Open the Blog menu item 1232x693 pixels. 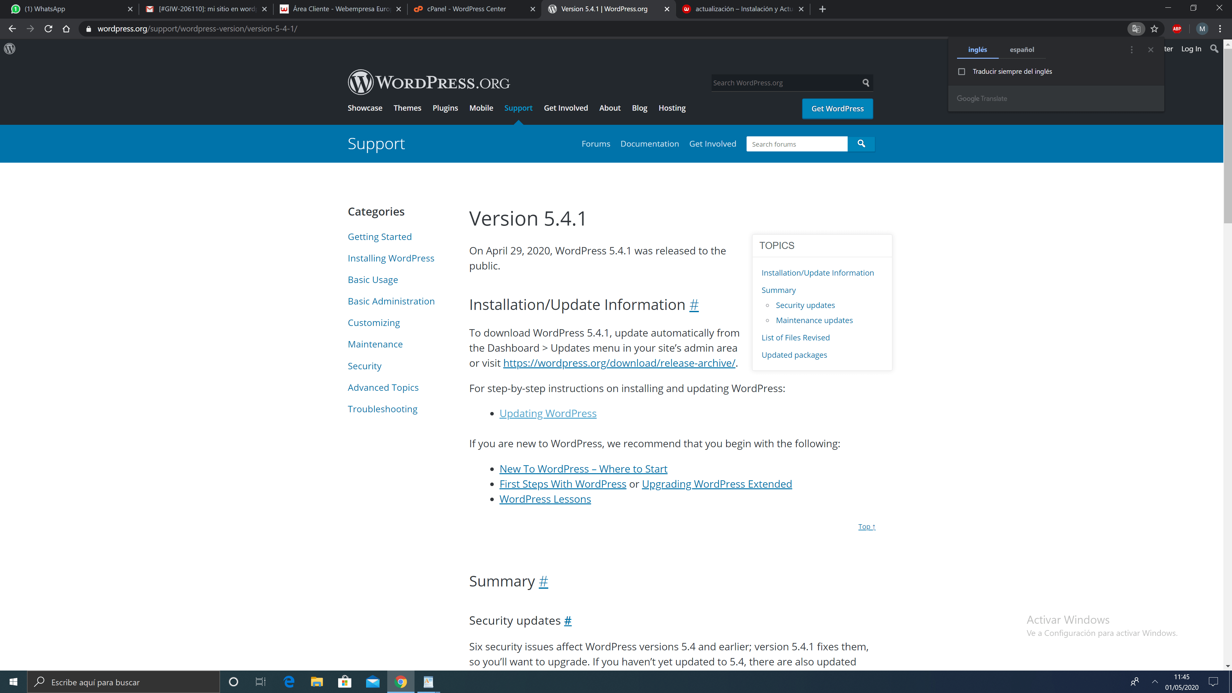pyautogui.click(x=639, y=108)
